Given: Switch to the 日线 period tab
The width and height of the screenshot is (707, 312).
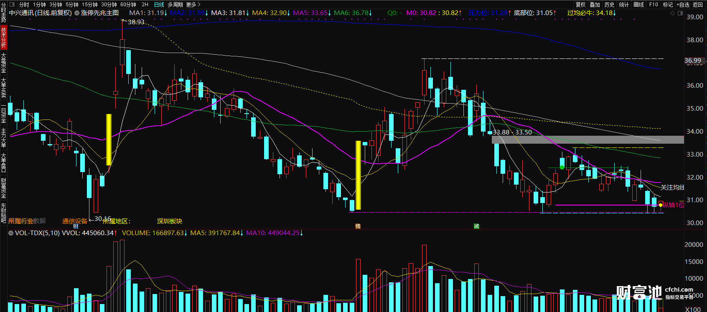Looking at the screenshot, I should click(159, 5).
